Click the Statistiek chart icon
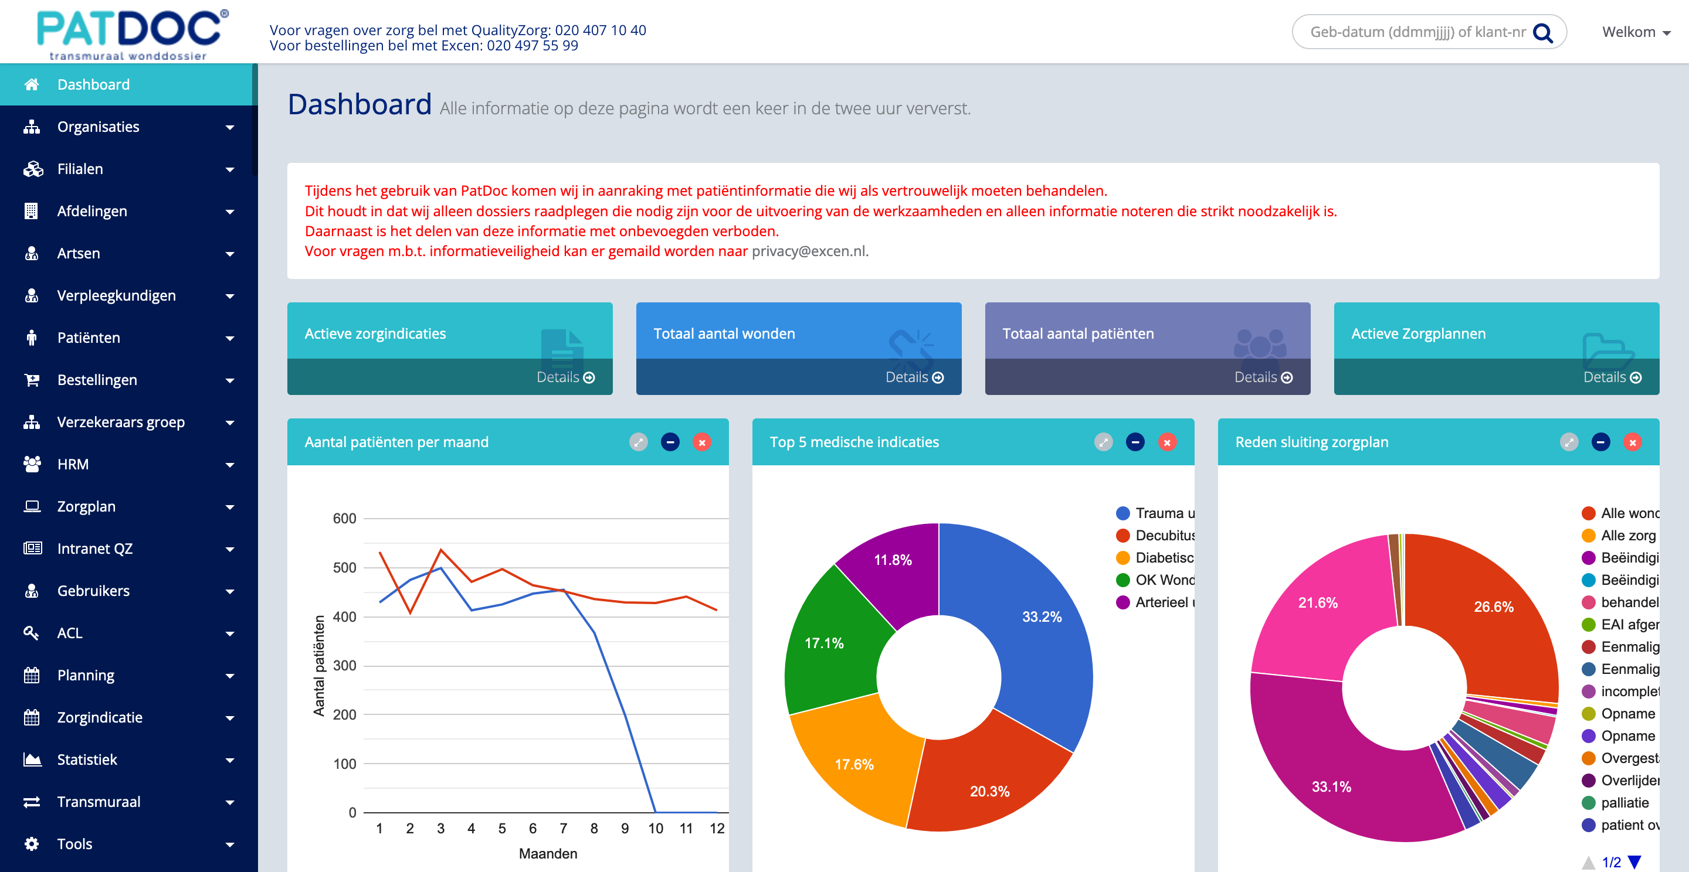Image resolution: width=1689 pixels, height=872 pixels. pyautogui.click(x=32, y=759)
